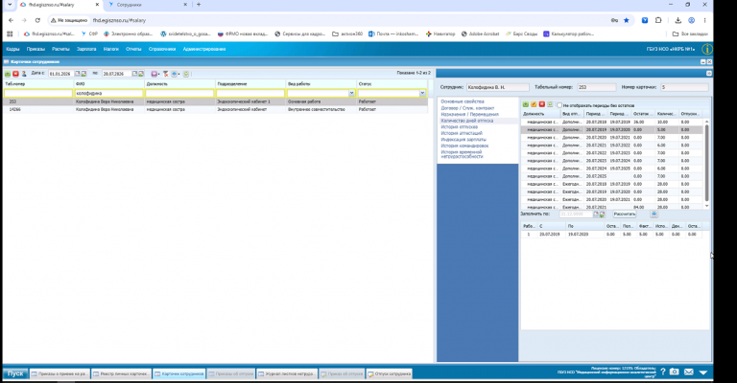Click green add employee card icon
The height and width of the screenshot is (383, 737).
[x=8, y=74]
